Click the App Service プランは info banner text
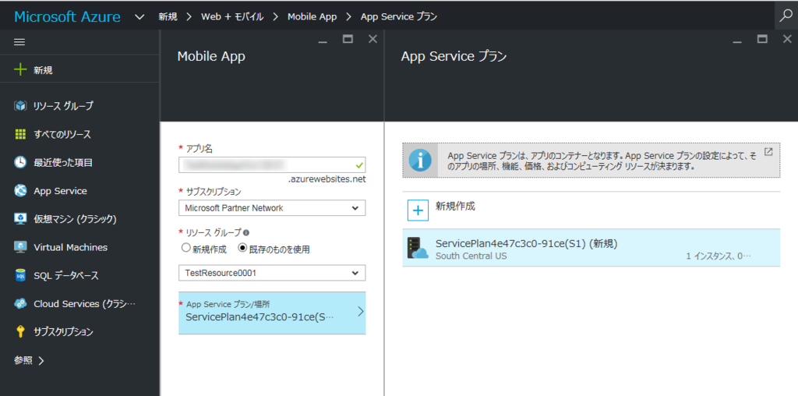 click(602, 161)
